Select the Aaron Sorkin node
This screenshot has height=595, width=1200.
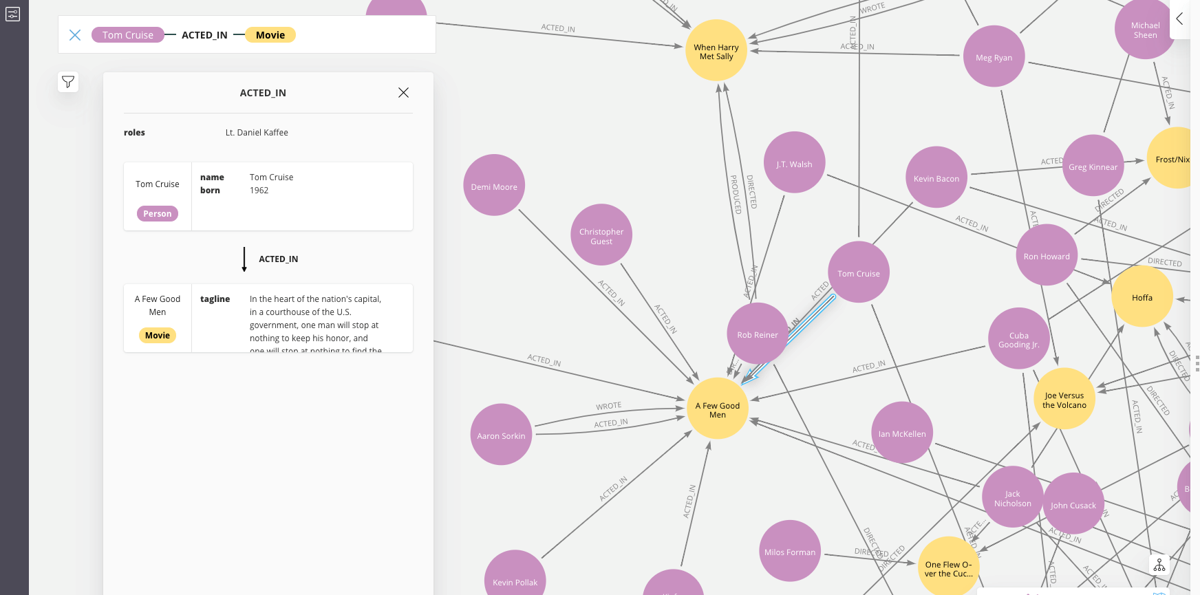coord(501,435)
